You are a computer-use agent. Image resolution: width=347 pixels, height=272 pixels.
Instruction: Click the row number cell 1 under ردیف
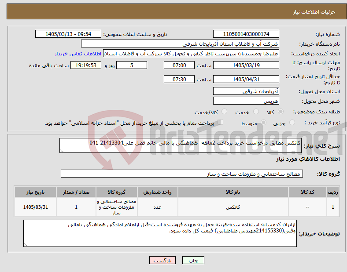pyautogui.click(x=333, y=207)
